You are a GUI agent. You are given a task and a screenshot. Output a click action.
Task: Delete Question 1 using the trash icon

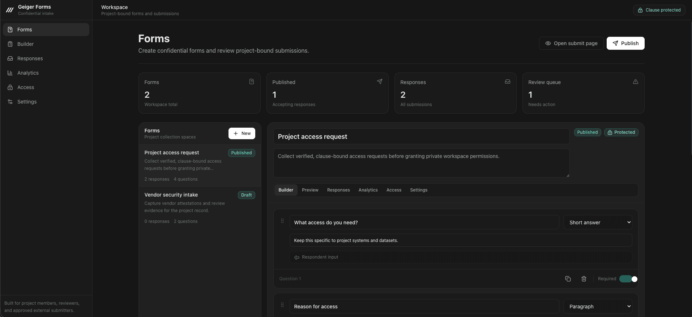(x=584, y=279)
